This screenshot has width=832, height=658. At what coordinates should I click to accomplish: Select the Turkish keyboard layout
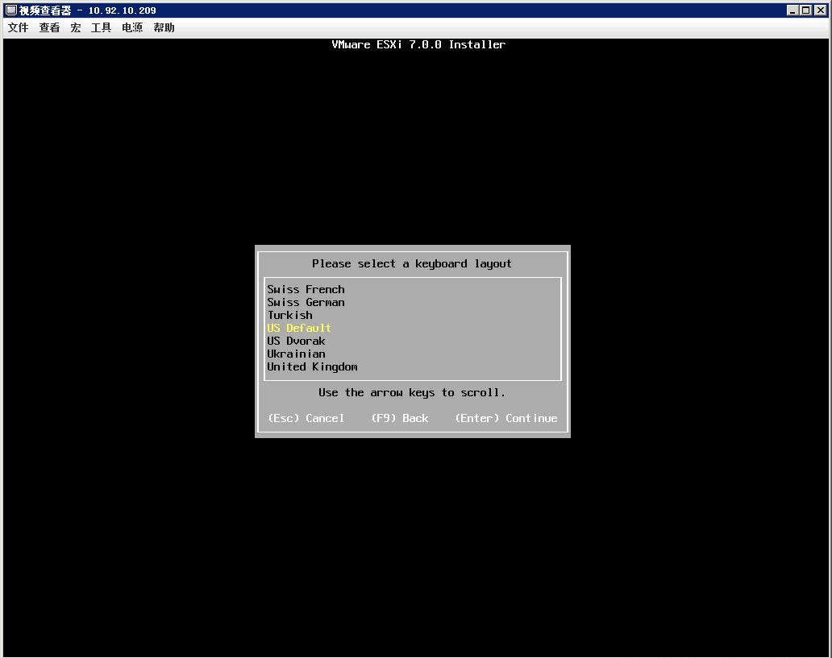289,315
